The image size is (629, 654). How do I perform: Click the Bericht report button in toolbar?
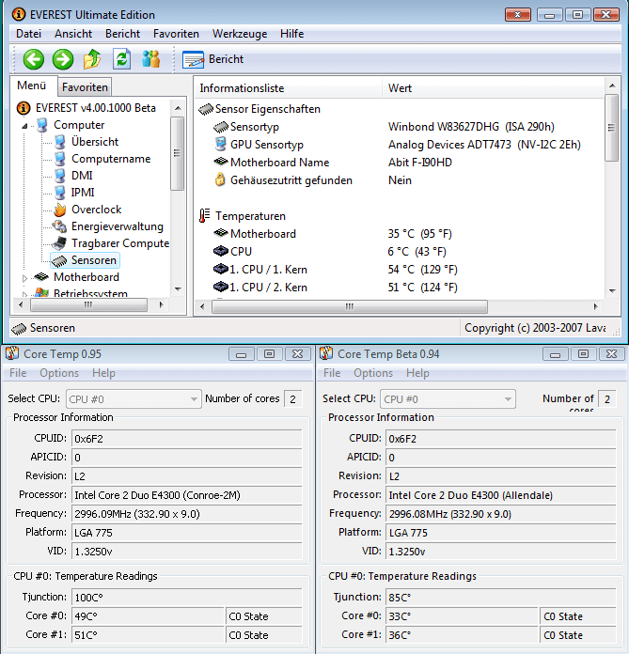click(x=212, y=59)
